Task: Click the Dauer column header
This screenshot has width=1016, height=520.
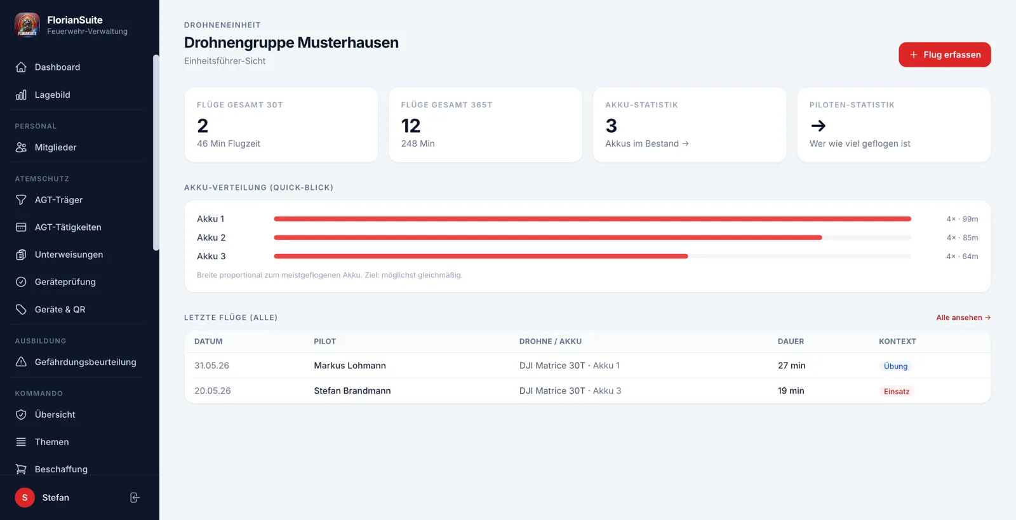Action: coord(791,342)
